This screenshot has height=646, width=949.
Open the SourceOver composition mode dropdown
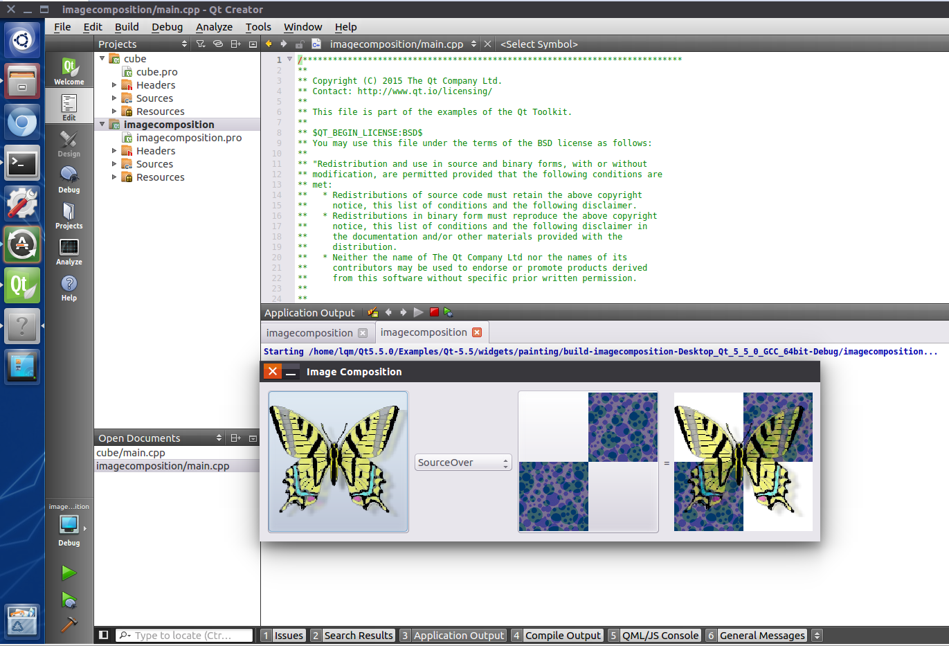click(x=463, y=463)
